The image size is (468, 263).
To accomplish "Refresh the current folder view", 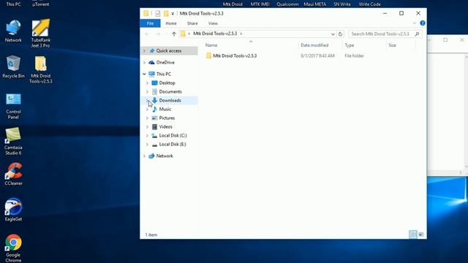I will click(x=340, y=34).
